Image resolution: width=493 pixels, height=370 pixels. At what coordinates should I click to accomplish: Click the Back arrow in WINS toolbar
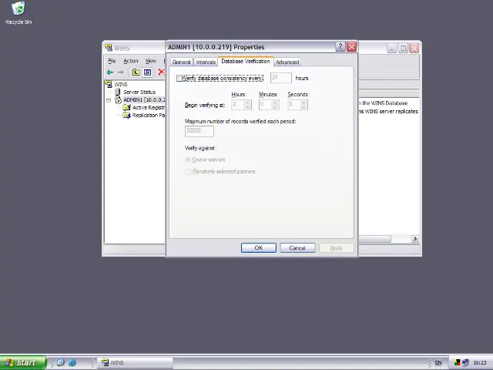point(109,72)
